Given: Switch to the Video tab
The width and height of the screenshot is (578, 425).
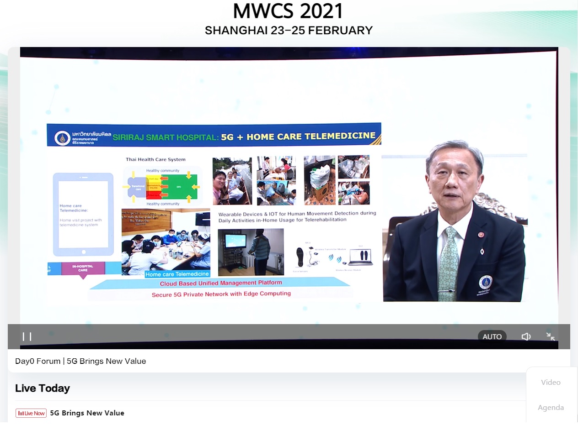Looking at the screenshot, I should pyautogui.click(x=551, y=383).
